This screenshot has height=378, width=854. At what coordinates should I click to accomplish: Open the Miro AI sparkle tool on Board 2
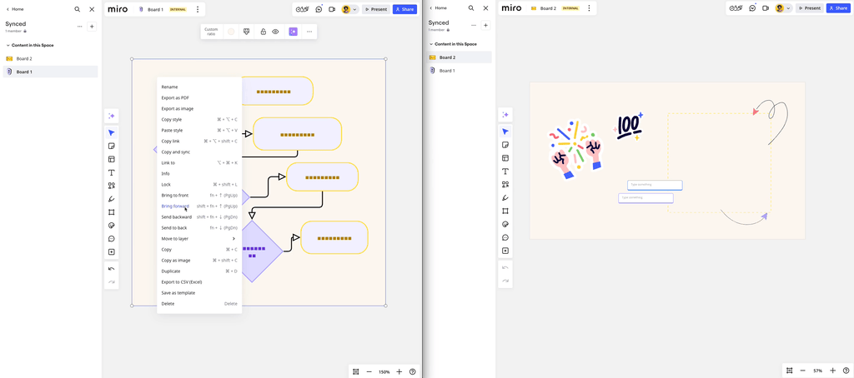tap(505, 115)
